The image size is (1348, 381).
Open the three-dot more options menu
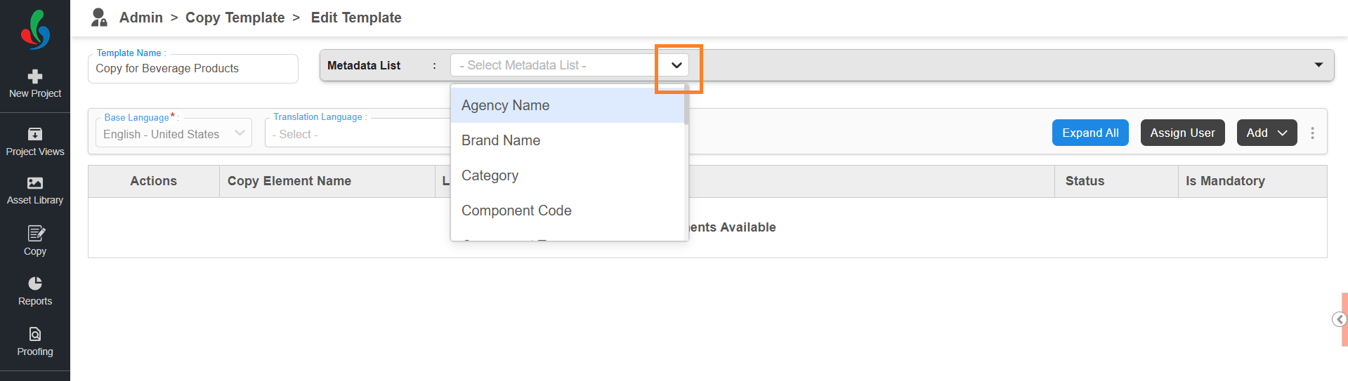[1312, 133]
